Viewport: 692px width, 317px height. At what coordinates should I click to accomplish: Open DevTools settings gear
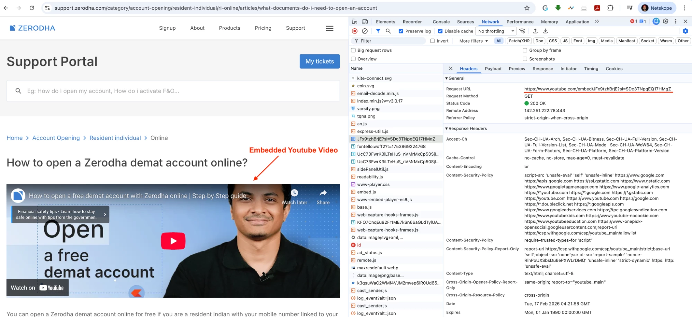(x=666, y=21)
